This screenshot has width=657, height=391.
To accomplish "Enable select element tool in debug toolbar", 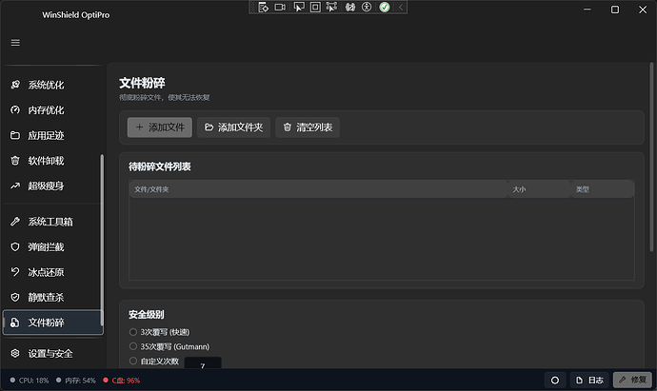I will tap(299, 7).
